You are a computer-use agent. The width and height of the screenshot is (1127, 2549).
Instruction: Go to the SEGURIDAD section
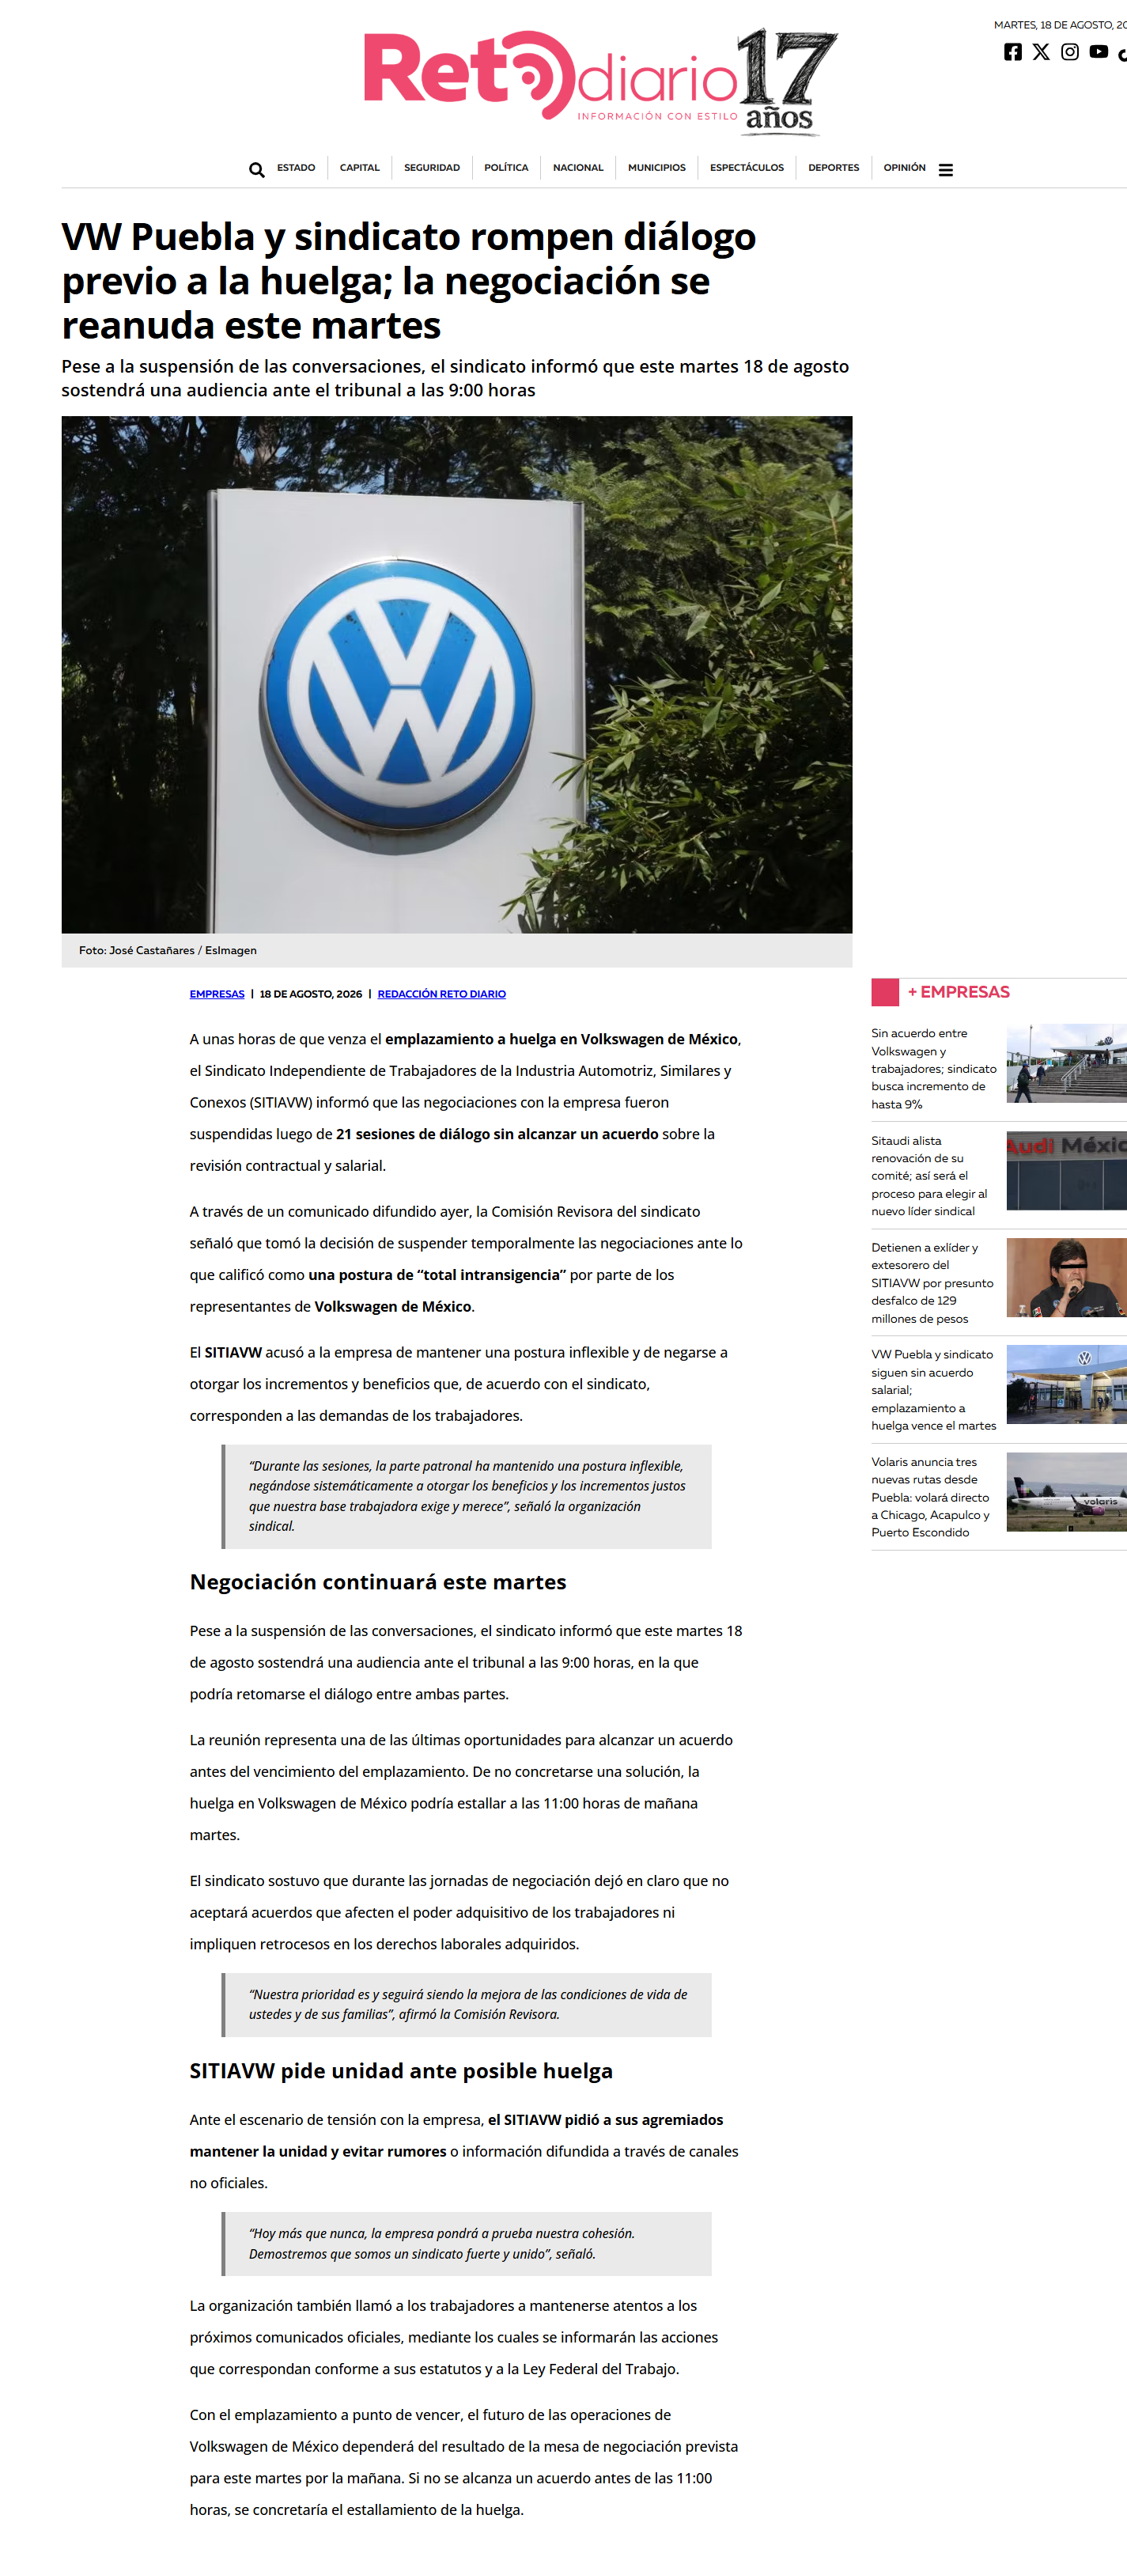point(431,169)
